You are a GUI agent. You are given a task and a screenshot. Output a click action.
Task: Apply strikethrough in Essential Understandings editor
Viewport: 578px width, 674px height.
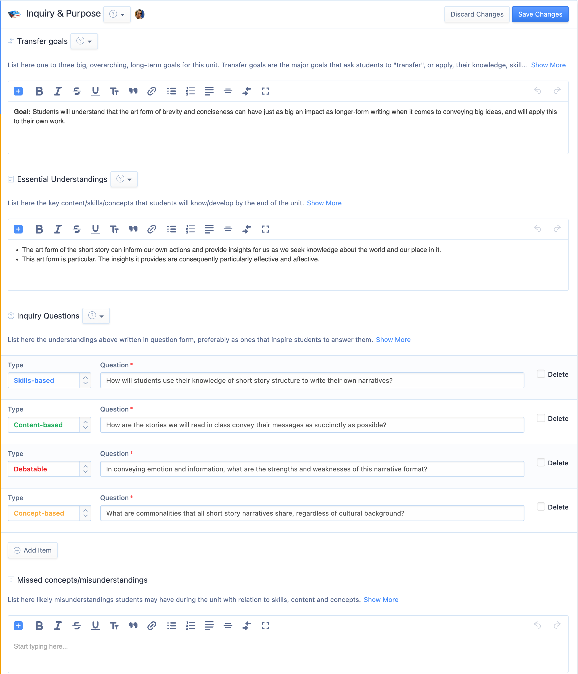76,229
